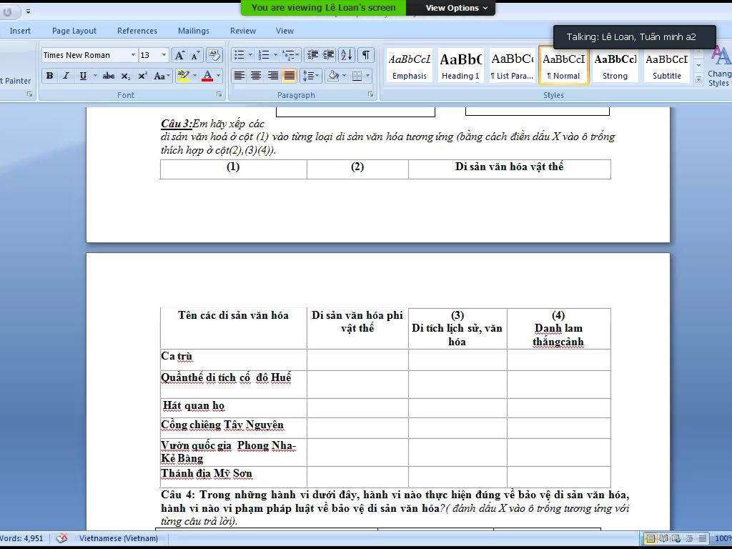Screen dimensions: 732x549
Task: Click Vietnamese language indicator
Action: (x=119, y=538)
